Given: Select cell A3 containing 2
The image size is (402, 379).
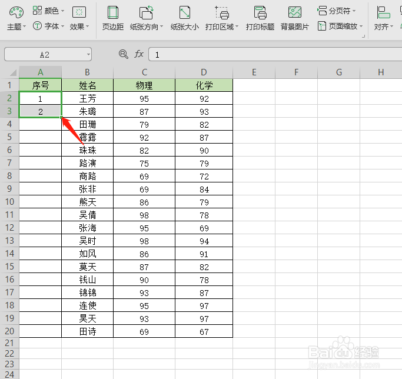Looking at the screenshot, I should [40, 111].
